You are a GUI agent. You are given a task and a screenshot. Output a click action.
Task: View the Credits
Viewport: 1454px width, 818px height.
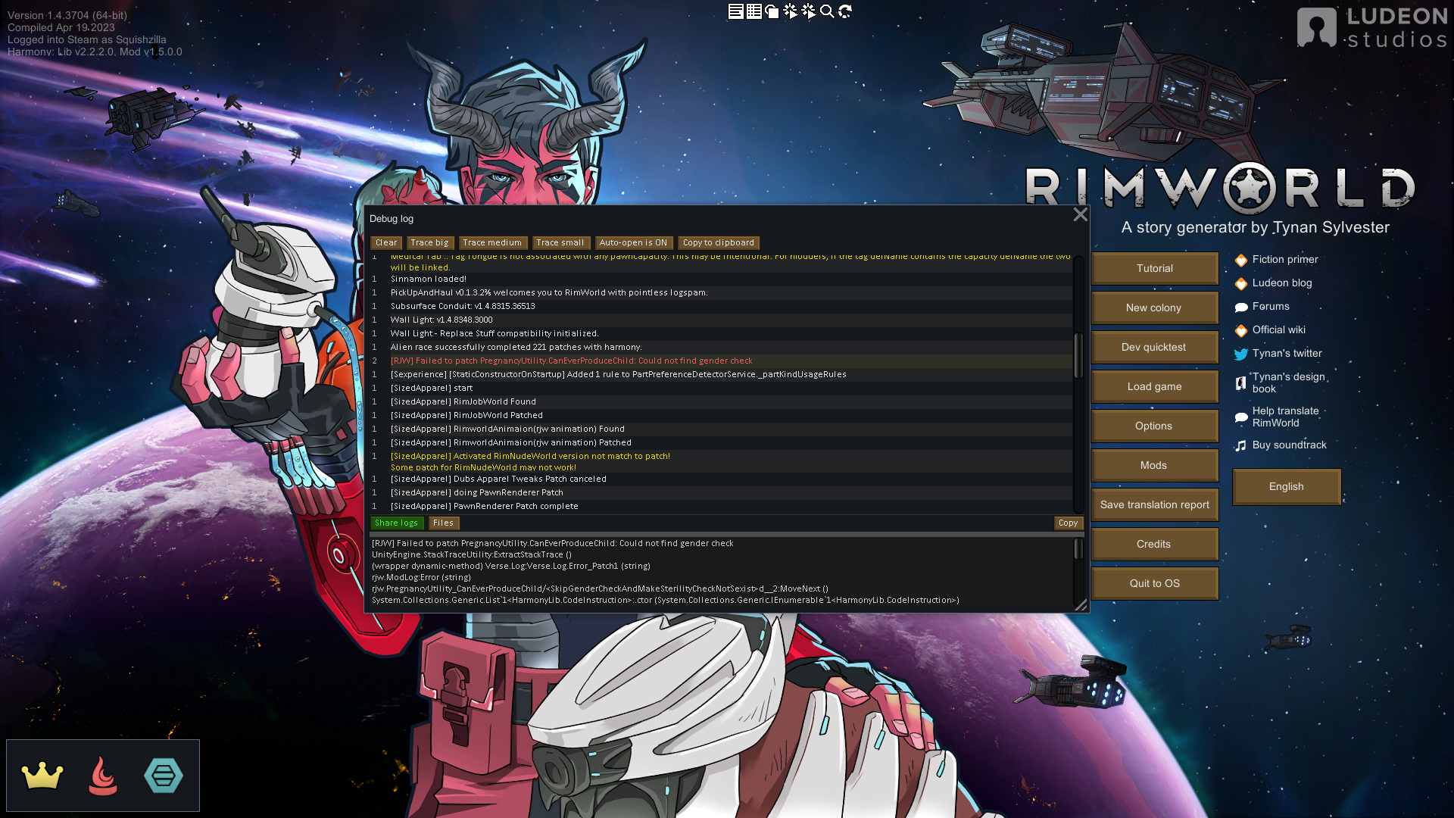coord(1155,545)
